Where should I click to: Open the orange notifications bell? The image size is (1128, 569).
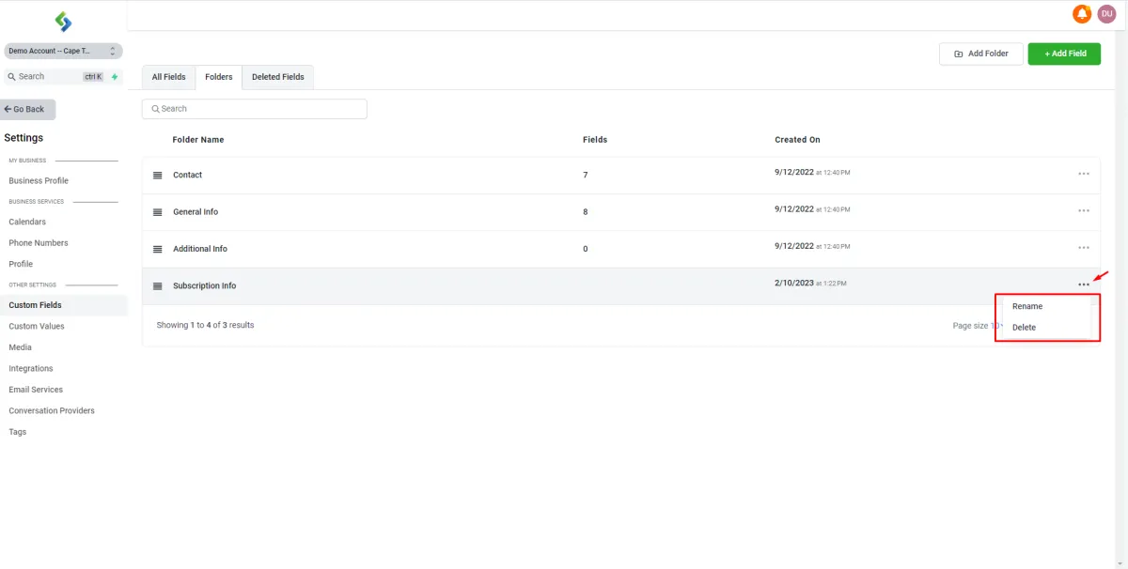tap(1082, 14)
